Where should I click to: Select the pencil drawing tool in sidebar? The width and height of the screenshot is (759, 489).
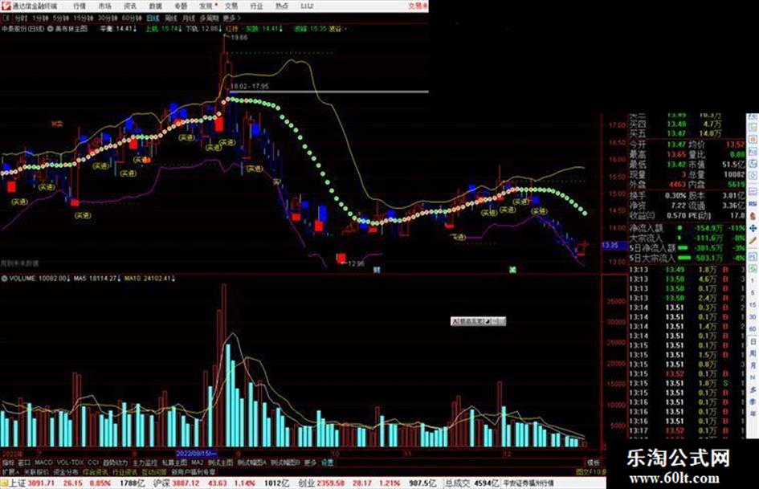pyautogui.click(x=753, y=240)
